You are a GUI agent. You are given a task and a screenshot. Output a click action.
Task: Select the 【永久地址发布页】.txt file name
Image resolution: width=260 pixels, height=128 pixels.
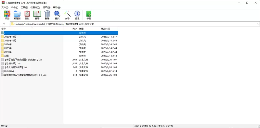click(x=16, y=67)
